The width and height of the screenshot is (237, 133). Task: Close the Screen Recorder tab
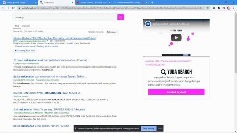click(147, 3)
